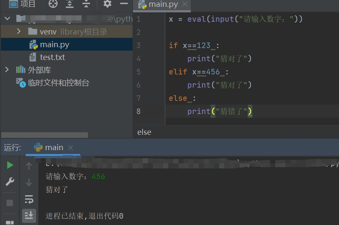
Task: Expand the venv folder
Action: (x=19, y=31)
